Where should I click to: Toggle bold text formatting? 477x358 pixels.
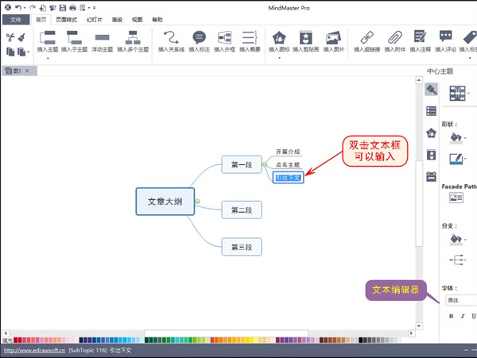(451, 316)
